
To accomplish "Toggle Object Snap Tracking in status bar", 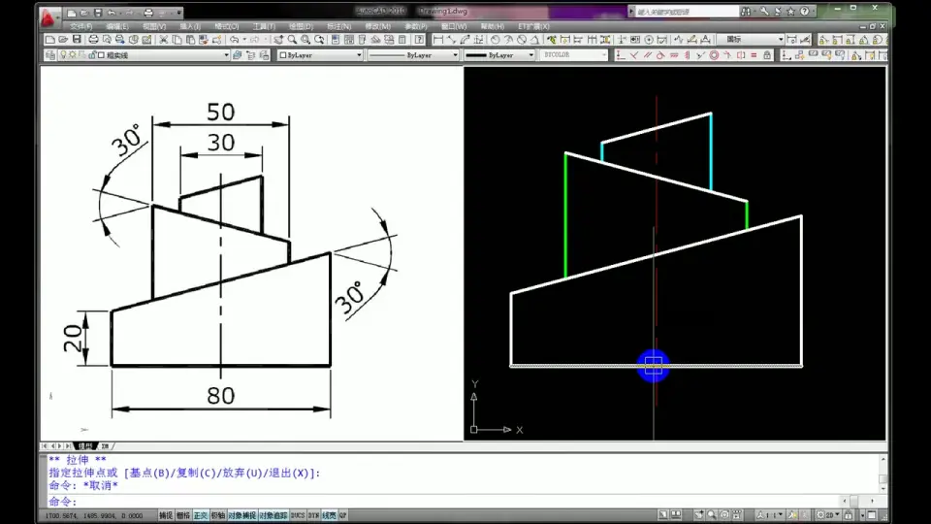I will click(273, 515).
